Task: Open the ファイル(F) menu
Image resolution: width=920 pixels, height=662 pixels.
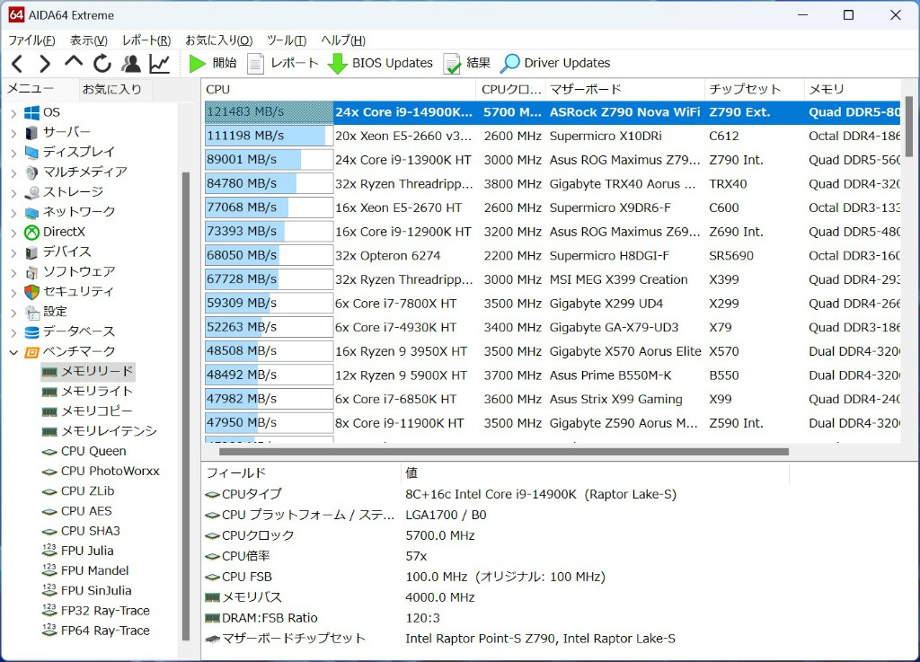Action: click(31, 40)
